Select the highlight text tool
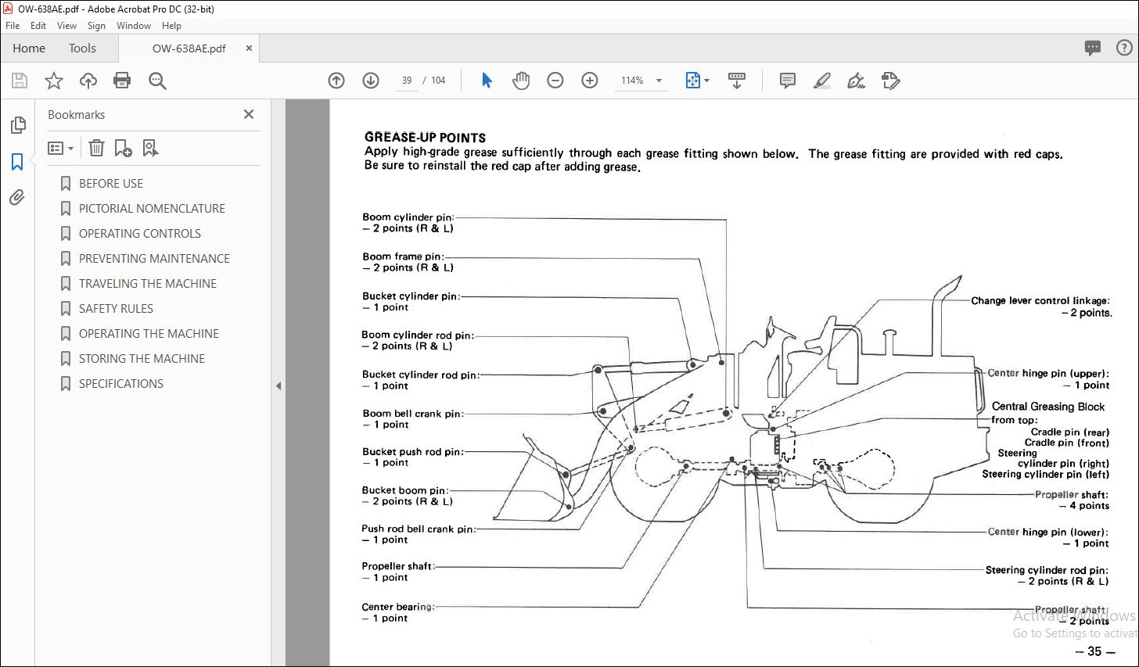 click(x=822, y=81)
